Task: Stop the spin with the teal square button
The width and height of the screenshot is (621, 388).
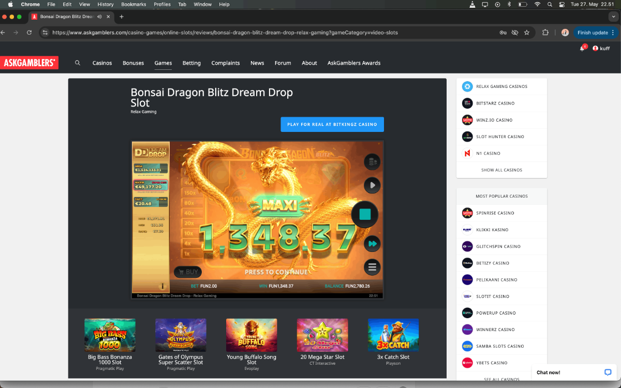Action: (365, 214)
